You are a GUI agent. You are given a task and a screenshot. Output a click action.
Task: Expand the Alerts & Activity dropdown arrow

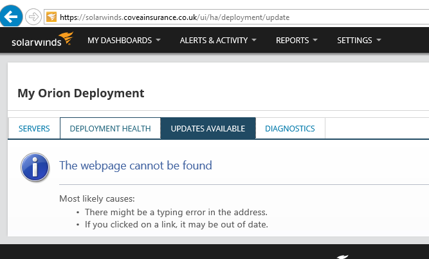click(254, 40)
